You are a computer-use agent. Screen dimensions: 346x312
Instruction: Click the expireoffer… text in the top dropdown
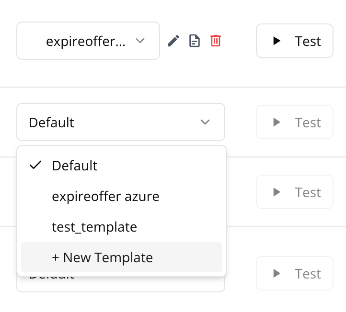(86, 42)
